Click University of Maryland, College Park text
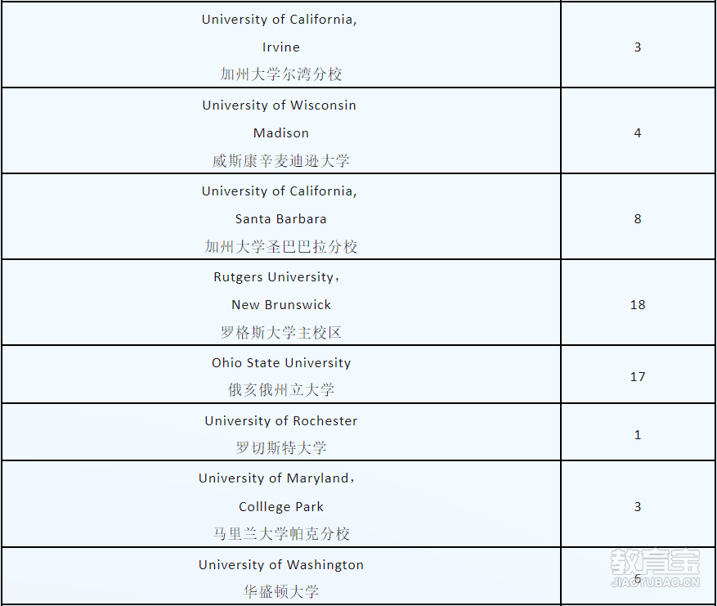The width and height of the screenshot is (717, 606). pos(278,492)
